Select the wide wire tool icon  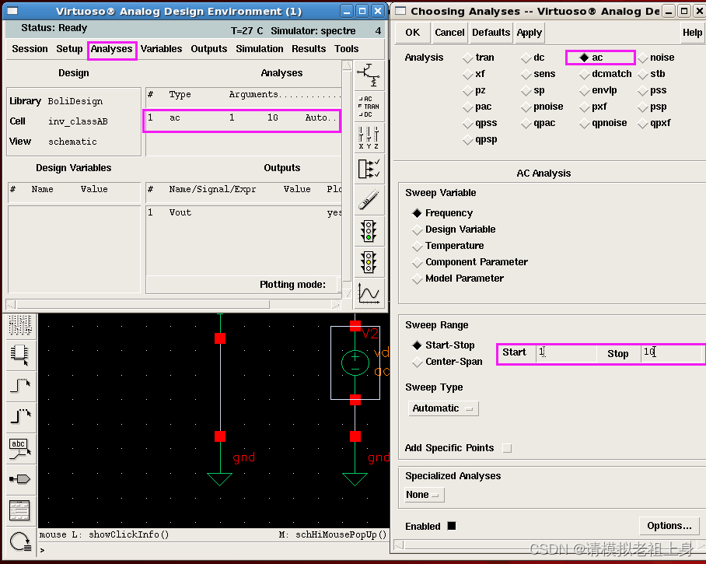(20, 417)
